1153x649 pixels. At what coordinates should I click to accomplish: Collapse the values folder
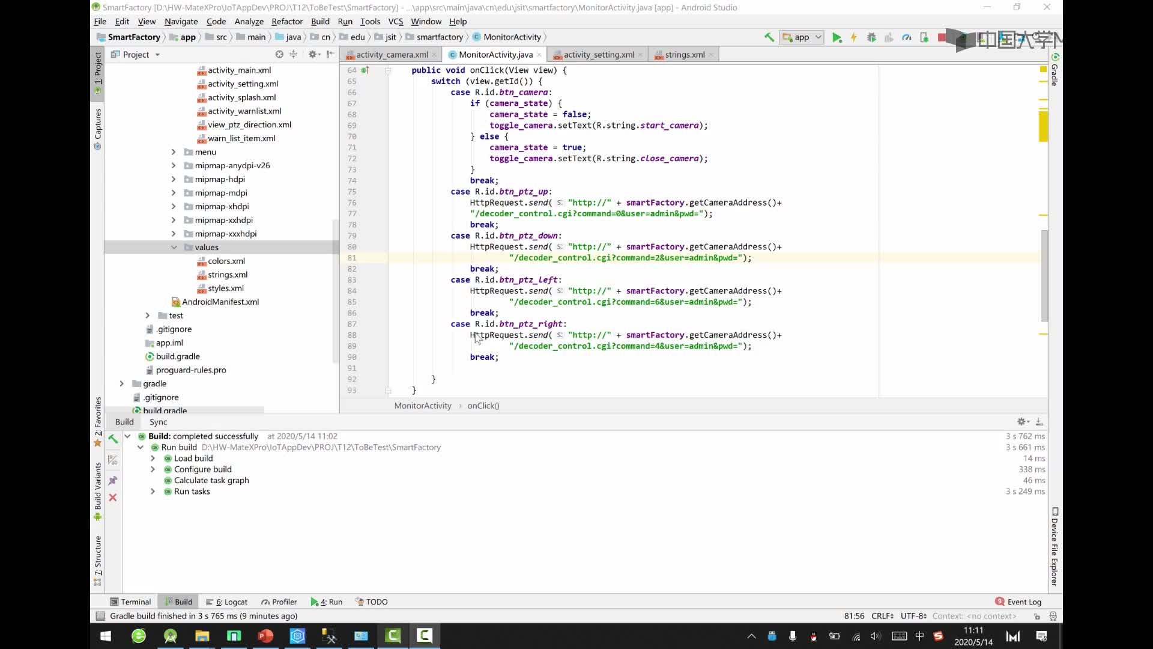click(174, 247)
